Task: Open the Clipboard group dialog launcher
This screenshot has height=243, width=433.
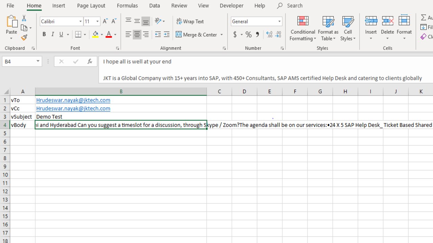Action: [x=33, y=49]
